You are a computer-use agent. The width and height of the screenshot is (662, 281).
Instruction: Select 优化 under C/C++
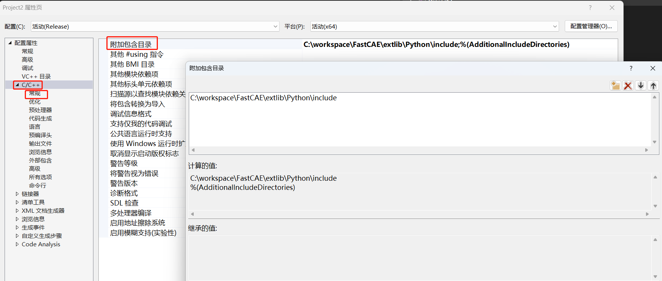(35, 101)
